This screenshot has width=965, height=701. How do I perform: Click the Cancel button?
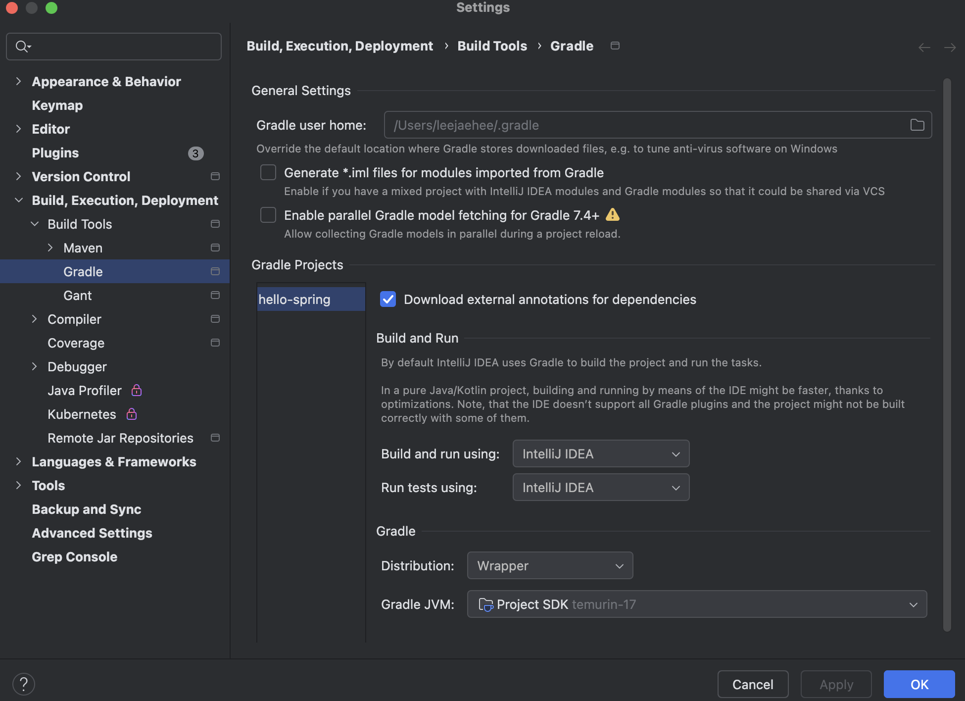coord(753,684)
